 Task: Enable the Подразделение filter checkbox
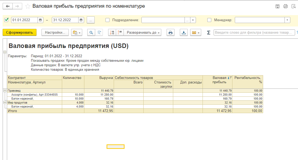108,20
